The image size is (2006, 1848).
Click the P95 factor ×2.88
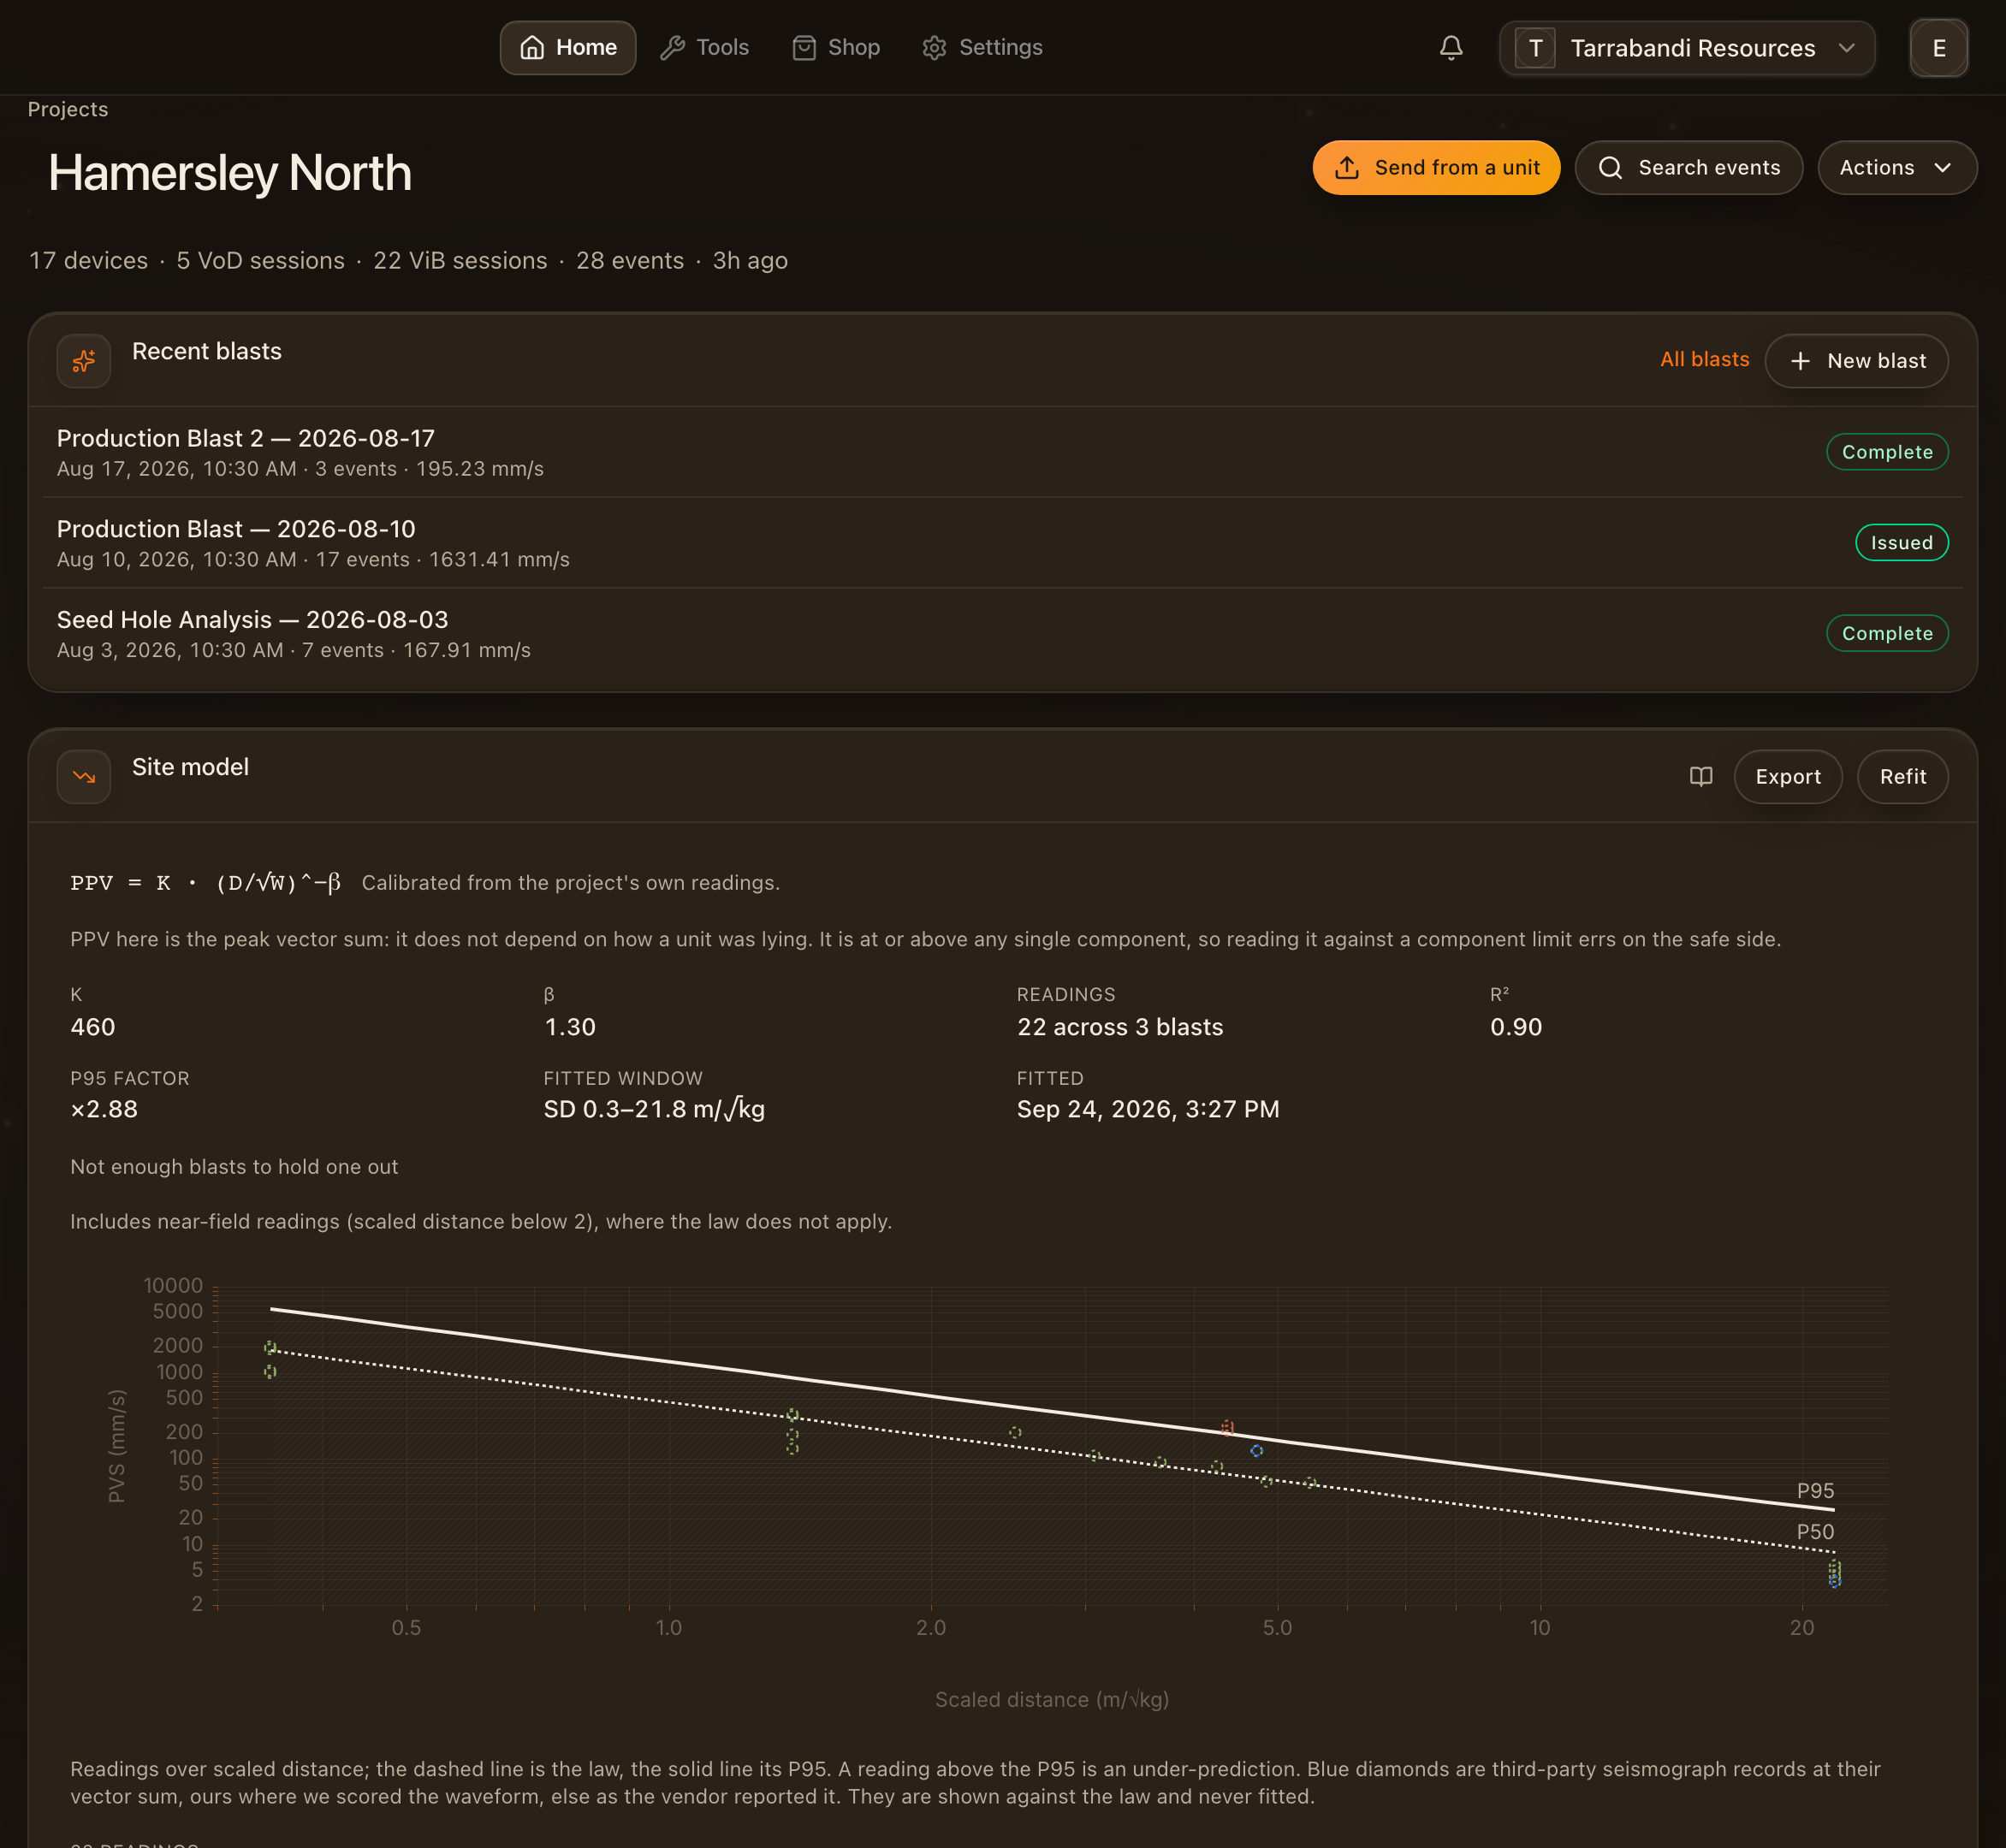104,1109
